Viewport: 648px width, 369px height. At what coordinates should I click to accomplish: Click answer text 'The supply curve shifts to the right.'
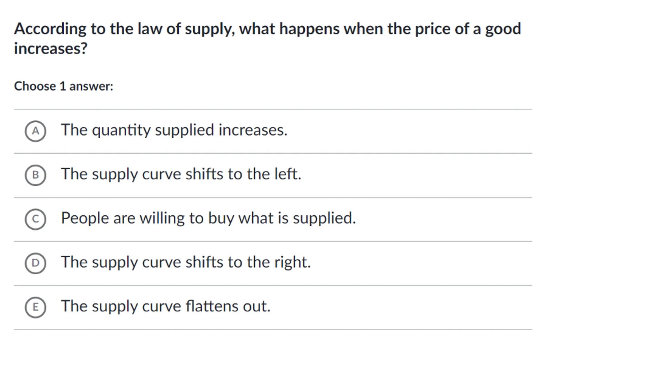(x=186, y=262)
